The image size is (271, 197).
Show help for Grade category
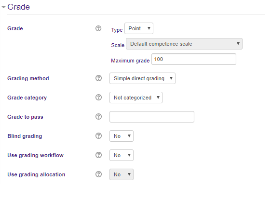pos(98,98)
